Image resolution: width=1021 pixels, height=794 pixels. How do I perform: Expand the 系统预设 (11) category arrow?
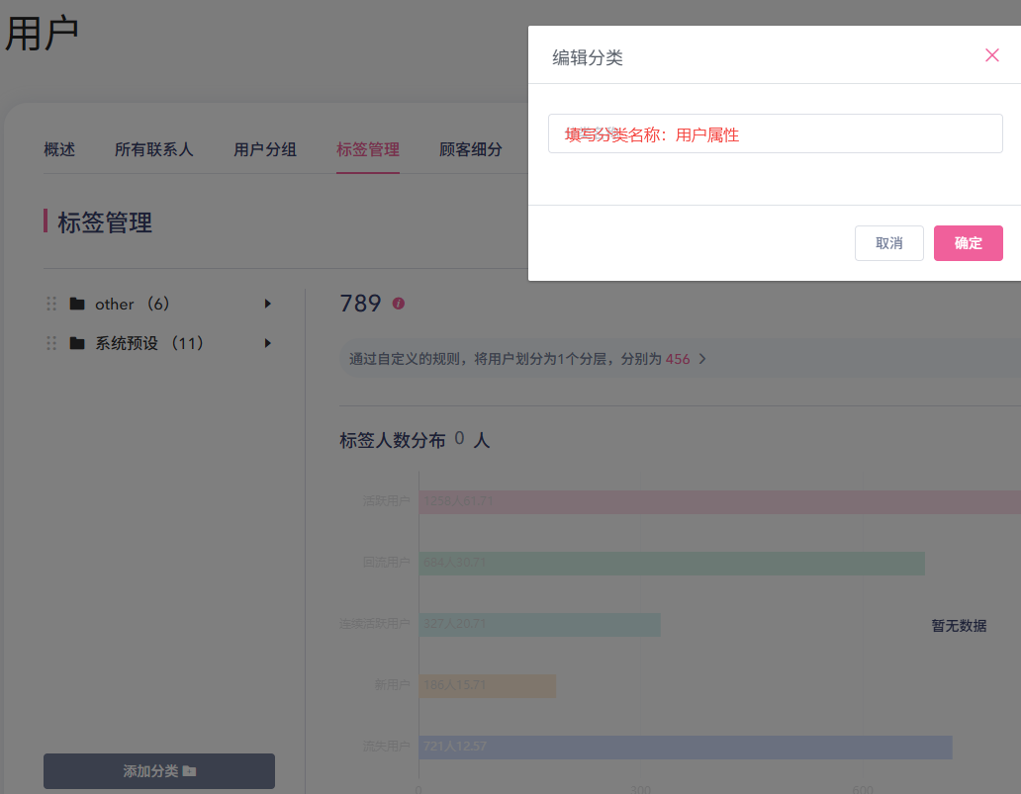268,343
